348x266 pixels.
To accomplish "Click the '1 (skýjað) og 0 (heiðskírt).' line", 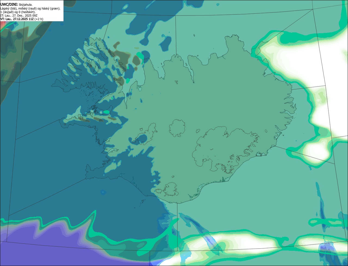I will point(18,12).
